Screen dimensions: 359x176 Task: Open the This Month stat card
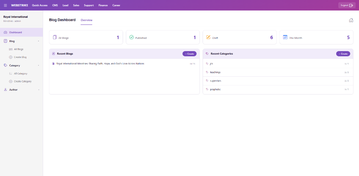(317, 37)
